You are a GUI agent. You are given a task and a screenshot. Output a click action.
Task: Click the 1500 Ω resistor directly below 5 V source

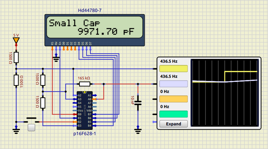pos(16,57)
